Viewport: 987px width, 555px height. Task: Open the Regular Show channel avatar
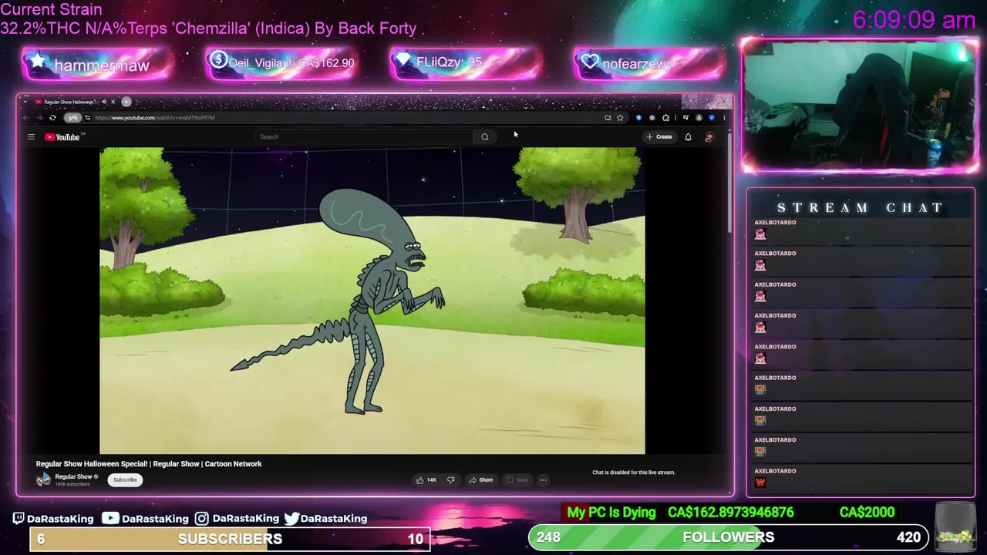43,479
